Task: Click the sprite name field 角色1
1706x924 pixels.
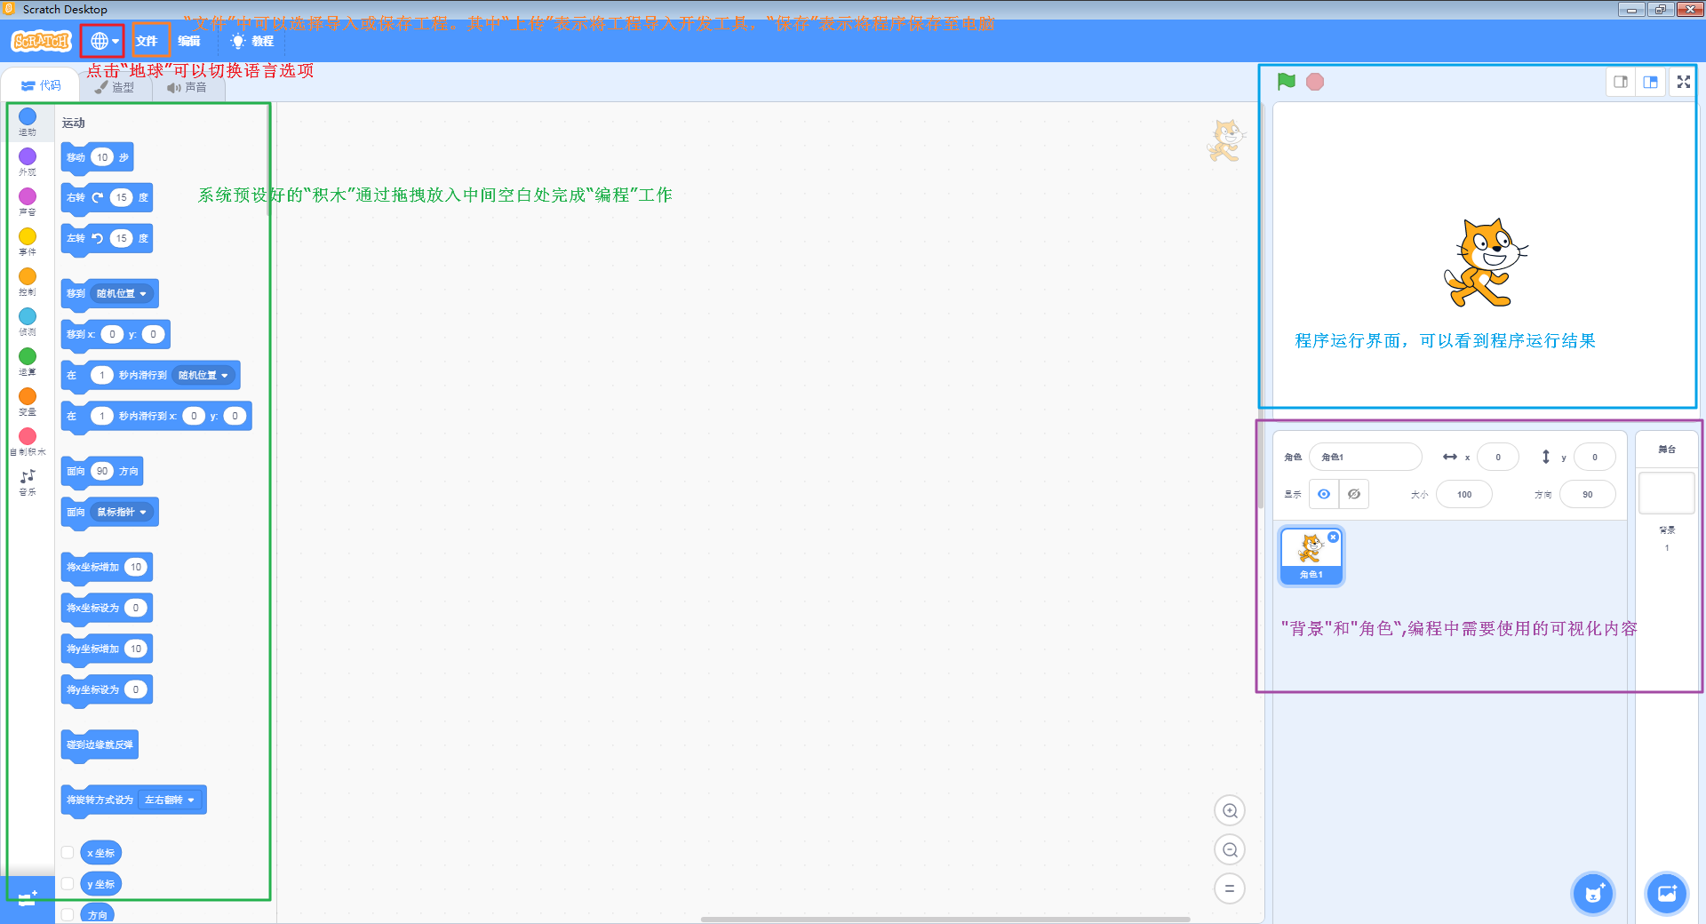Action: 1365,457
